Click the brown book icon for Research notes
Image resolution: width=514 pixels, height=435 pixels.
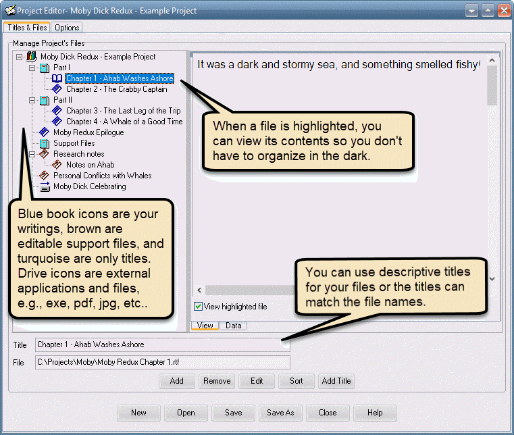45,154
